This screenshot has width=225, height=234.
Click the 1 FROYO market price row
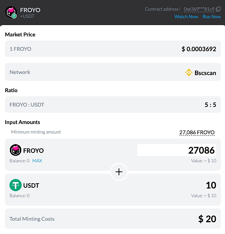click(113, 49)
